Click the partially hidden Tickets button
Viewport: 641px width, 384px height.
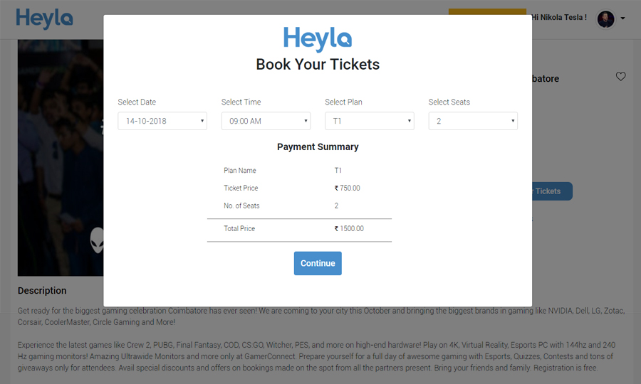pyautogui.click(x=552, y=191)
